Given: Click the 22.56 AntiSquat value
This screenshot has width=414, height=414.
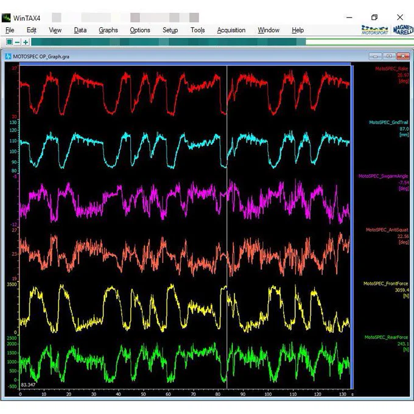Looking at the screenshot, I should tap(403, 236).
